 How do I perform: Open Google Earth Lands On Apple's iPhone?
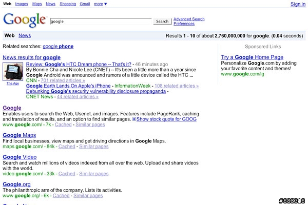[x=68, y=86]
